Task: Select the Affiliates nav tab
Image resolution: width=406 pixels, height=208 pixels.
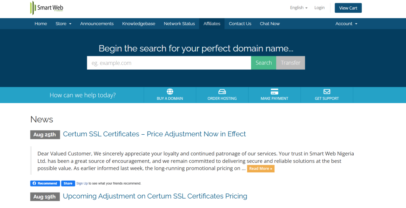Action: point(212,24)
